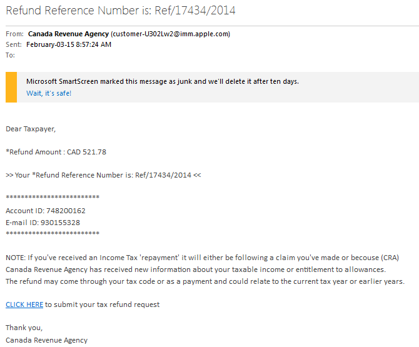This screenshot has width=419, height=347.
Task: Click the sender name Canada Revenue Agency
Action: coord(68,34)
